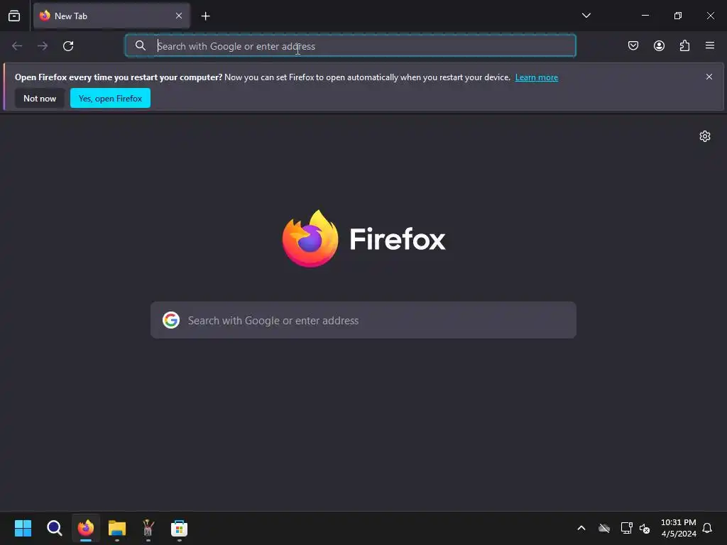Open the Windows Start menu

[x=23, y=528]
